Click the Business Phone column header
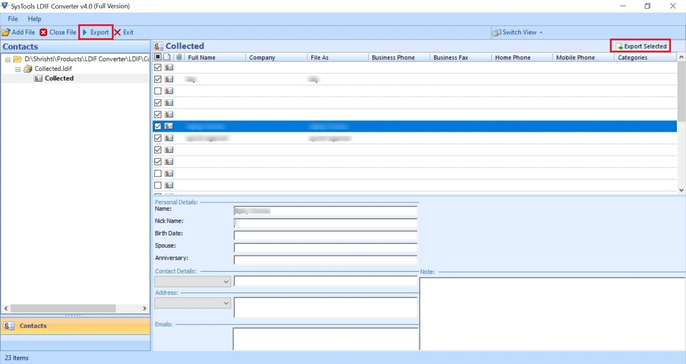 (x=399, y=57)
